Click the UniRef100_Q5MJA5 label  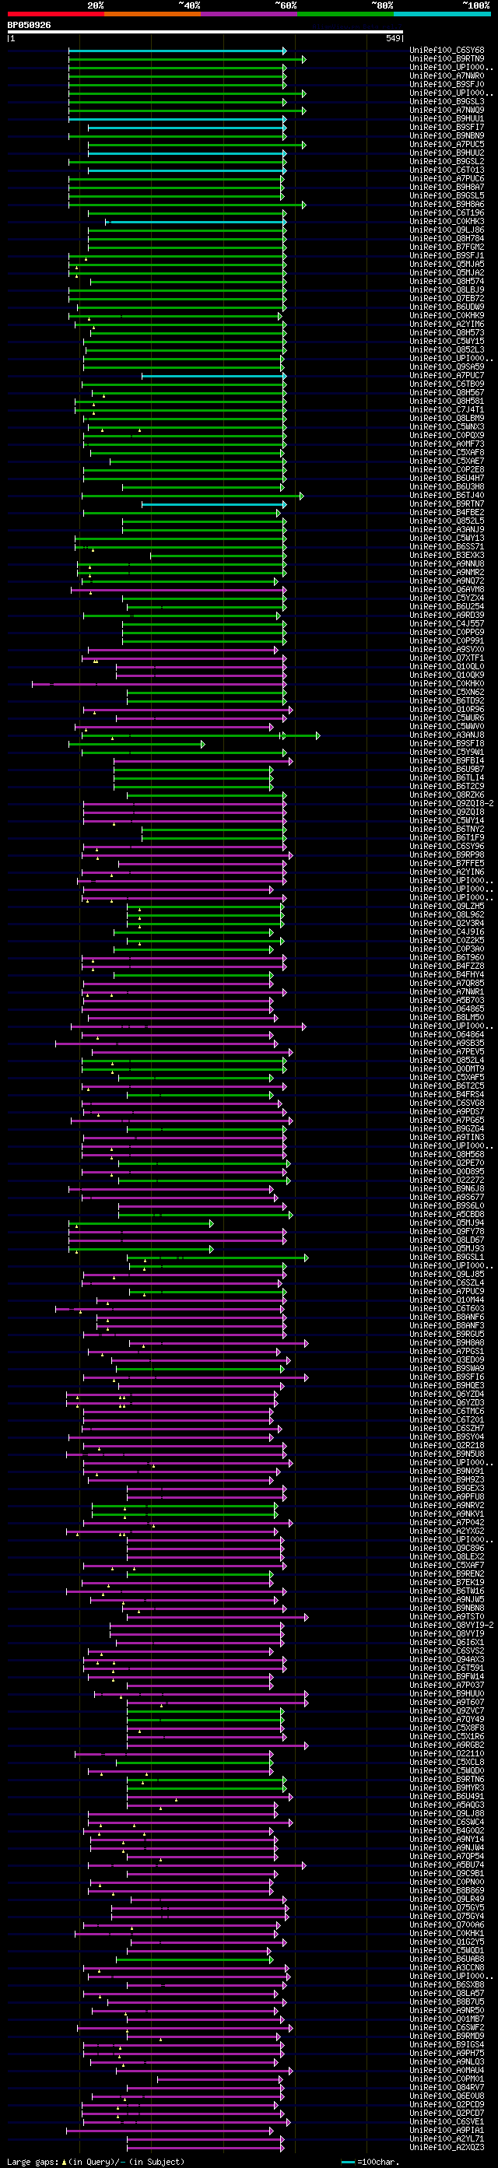(x=447, y=265)
